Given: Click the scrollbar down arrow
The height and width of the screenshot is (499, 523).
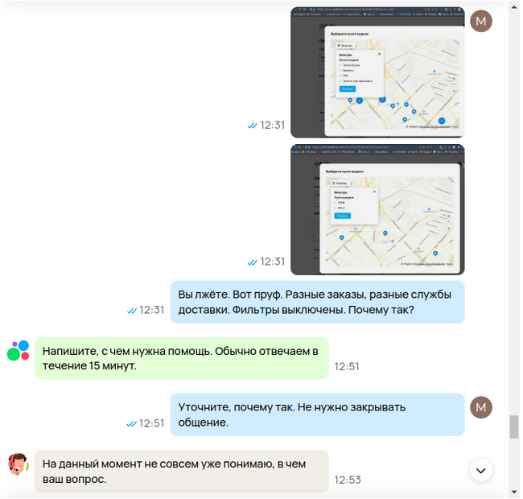Looking at the screenshot, I should point(514,492).
